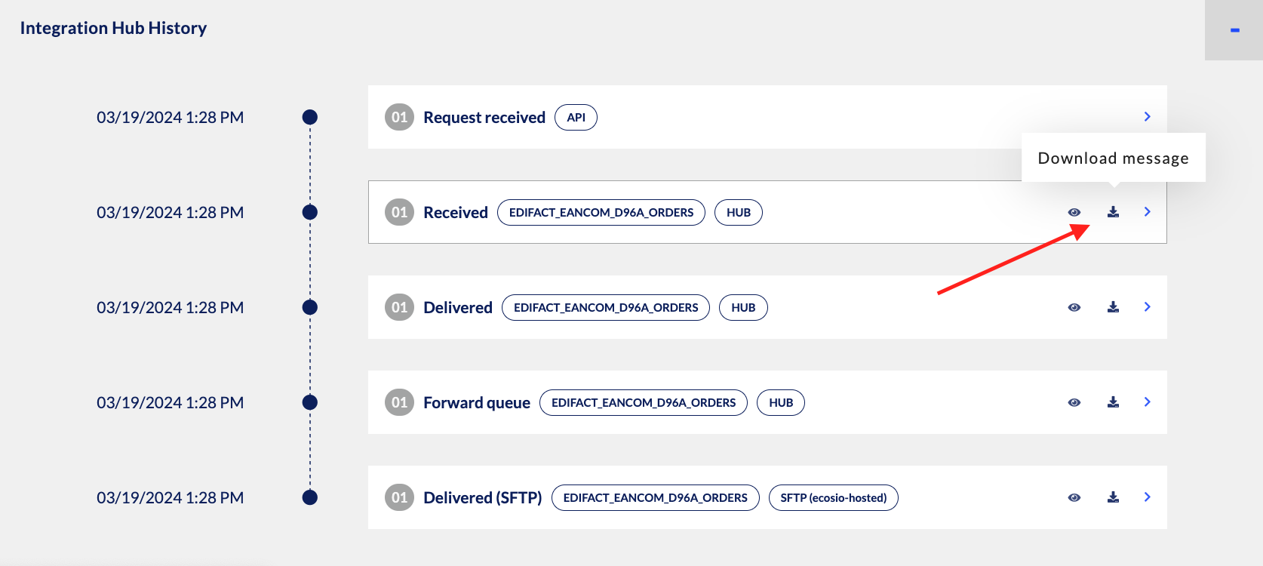Select the last timeline dot for Delivered (SFTP)

coord(309,497)
